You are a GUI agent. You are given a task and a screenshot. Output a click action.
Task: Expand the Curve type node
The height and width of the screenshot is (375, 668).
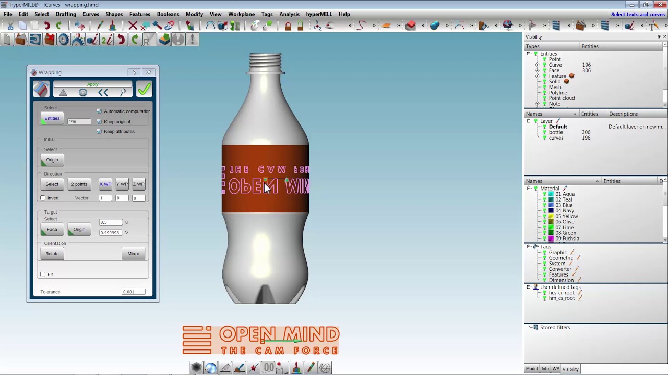point(537,65)
